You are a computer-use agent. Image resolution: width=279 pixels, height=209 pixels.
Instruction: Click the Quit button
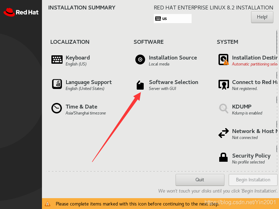(200, 180)
